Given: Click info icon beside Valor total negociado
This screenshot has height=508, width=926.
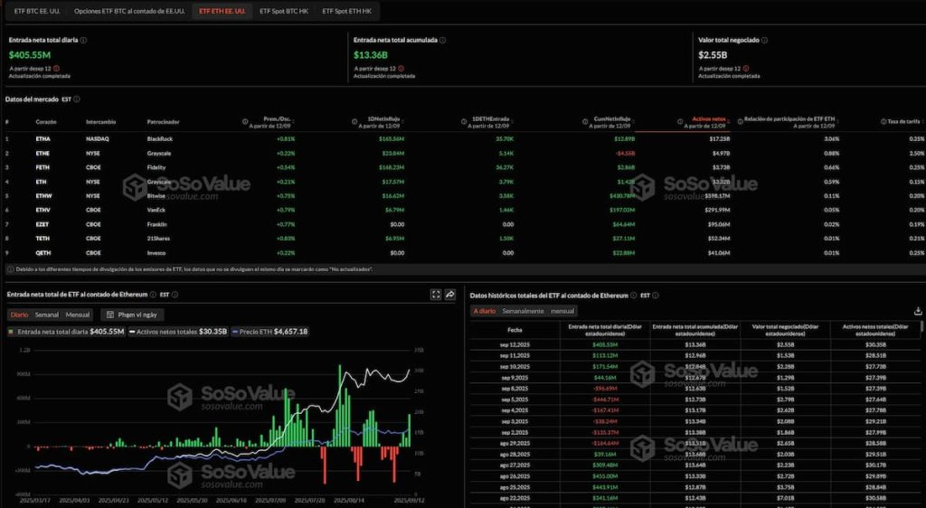Looking at the screenshot, I should pos(764,40).
